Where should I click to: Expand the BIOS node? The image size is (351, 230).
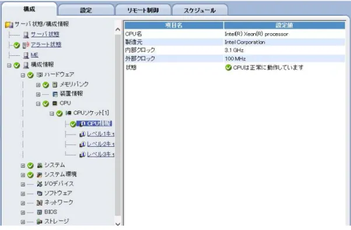coord(23,213)
